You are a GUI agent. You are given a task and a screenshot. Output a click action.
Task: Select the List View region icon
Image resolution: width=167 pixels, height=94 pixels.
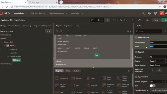(x=73, y=92)
